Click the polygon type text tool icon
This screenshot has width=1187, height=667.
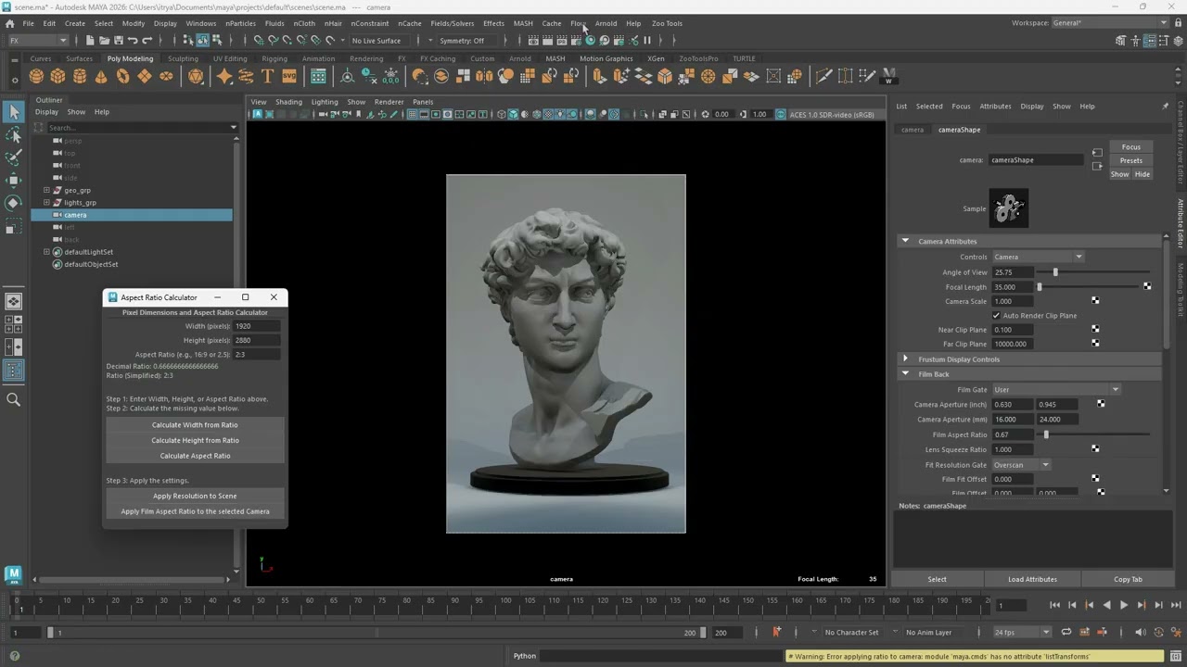click(x=267, y=77)
